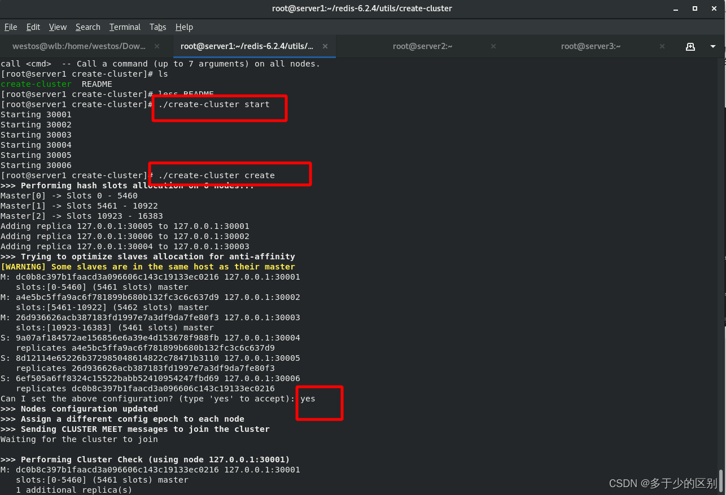Open the Search menu

[x=88, y=27]
